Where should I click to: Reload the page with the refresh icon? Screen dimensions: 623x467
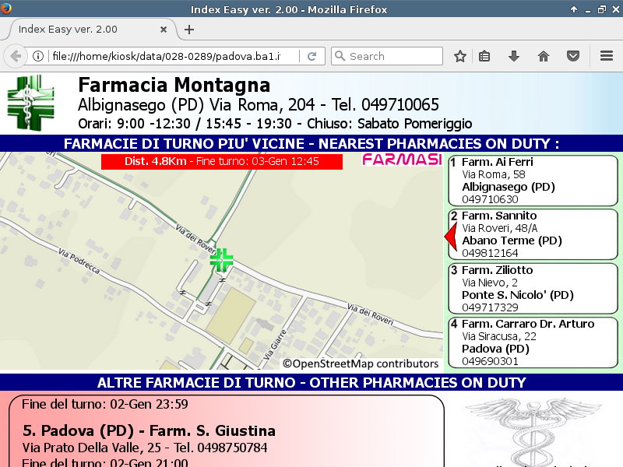311,56
